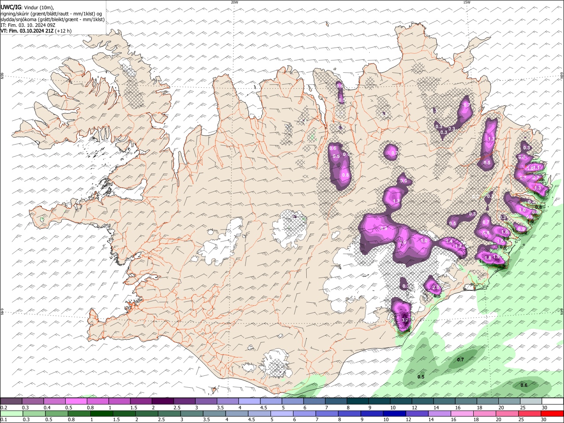Click the '0.1' label in the lower legend
The image size is (564, 423).
(4, 420)
